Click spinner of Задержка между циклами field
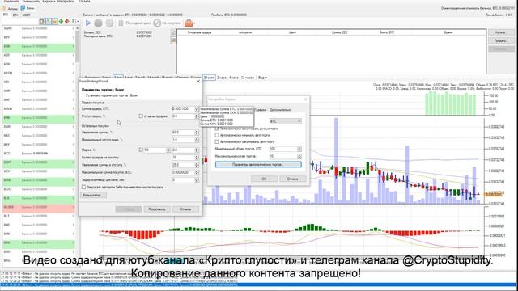 pyautogui.click(x=197, y=179)
